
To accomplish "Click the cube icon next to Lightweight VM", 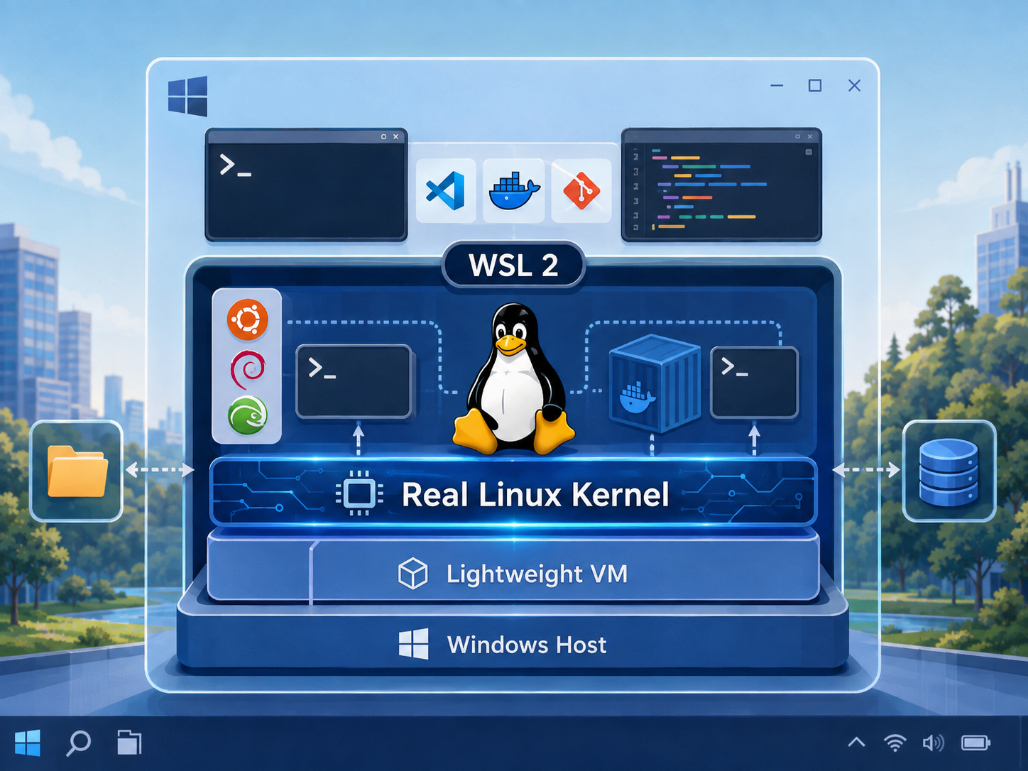I will [413, 573].
